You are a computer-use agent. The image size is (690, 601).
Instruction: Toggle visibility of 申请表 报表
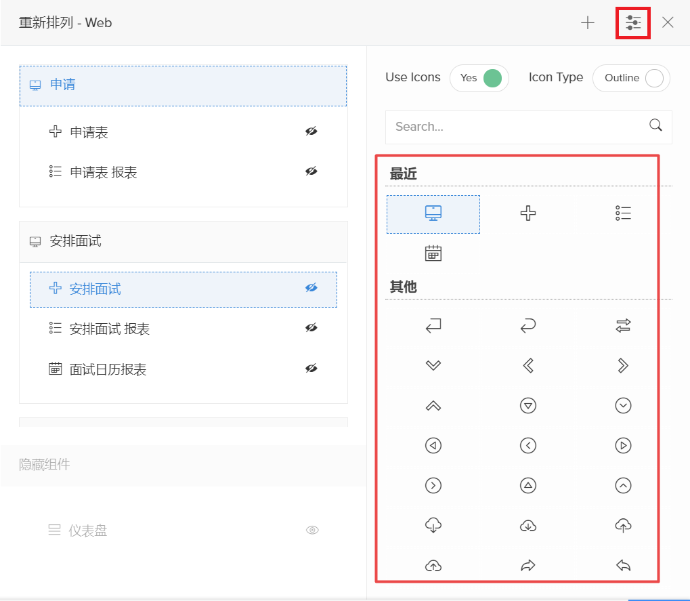(311, 172)
